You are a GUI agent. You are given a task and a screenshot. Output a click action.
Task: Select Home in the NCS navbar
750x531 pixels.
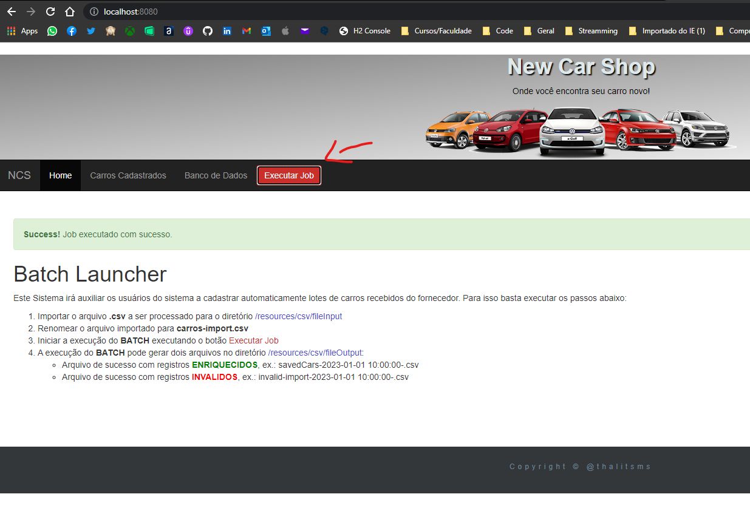coord(60,175)
